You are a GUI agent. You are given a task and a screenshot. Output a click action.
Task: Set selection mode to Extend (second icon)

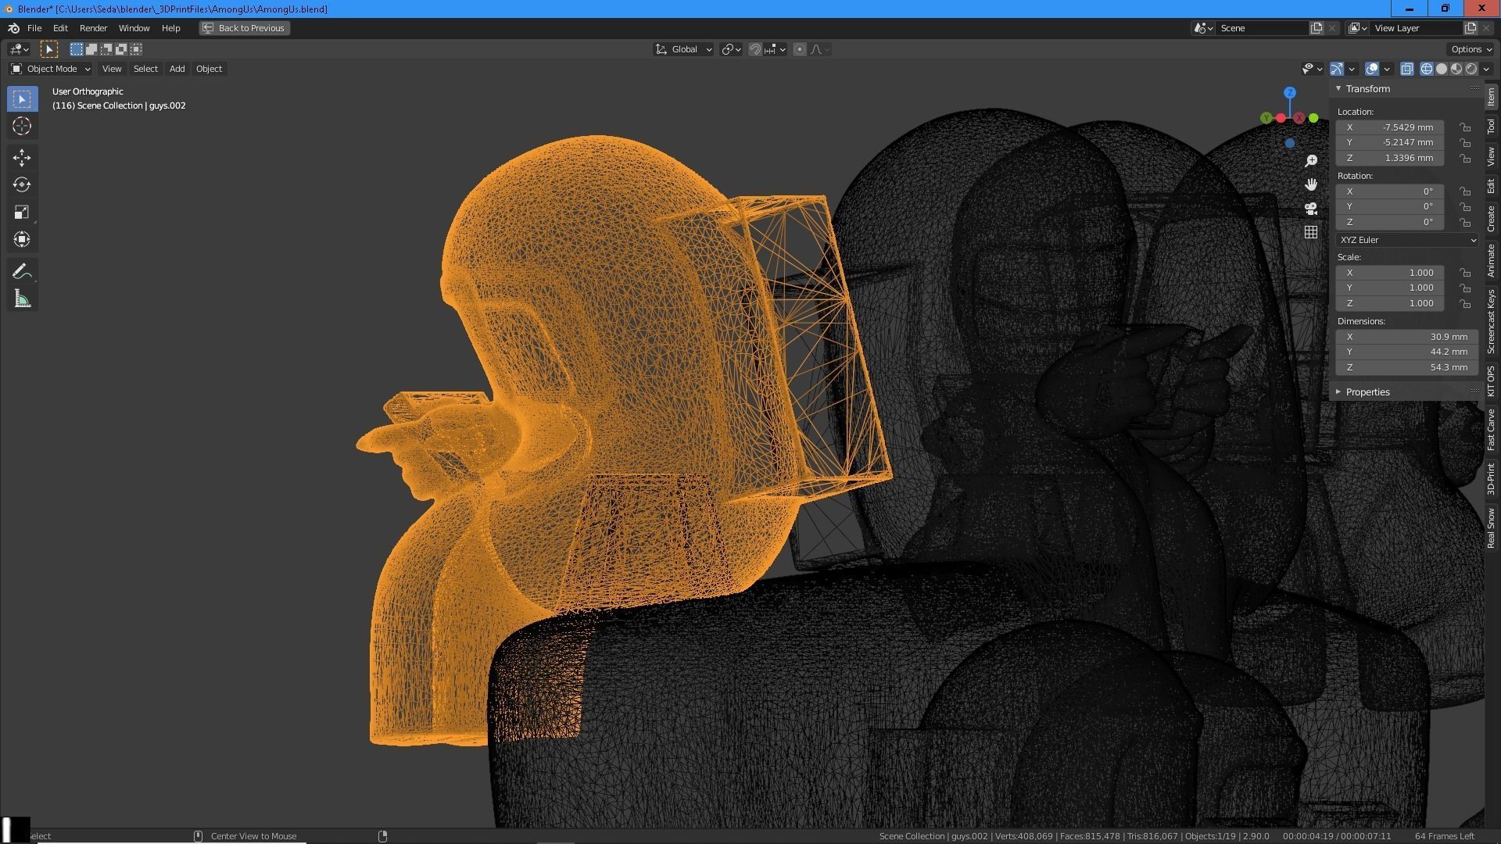click(x=91, y=49)
